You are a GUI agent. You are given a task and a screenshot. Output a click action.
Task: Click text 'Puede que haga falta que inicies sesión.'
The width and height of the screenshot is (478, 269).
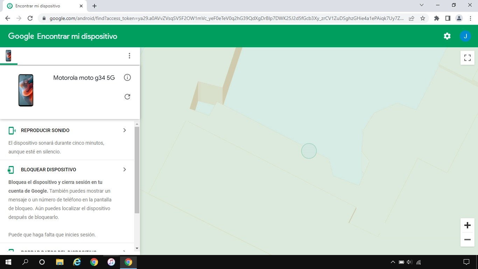click(52, 235)
